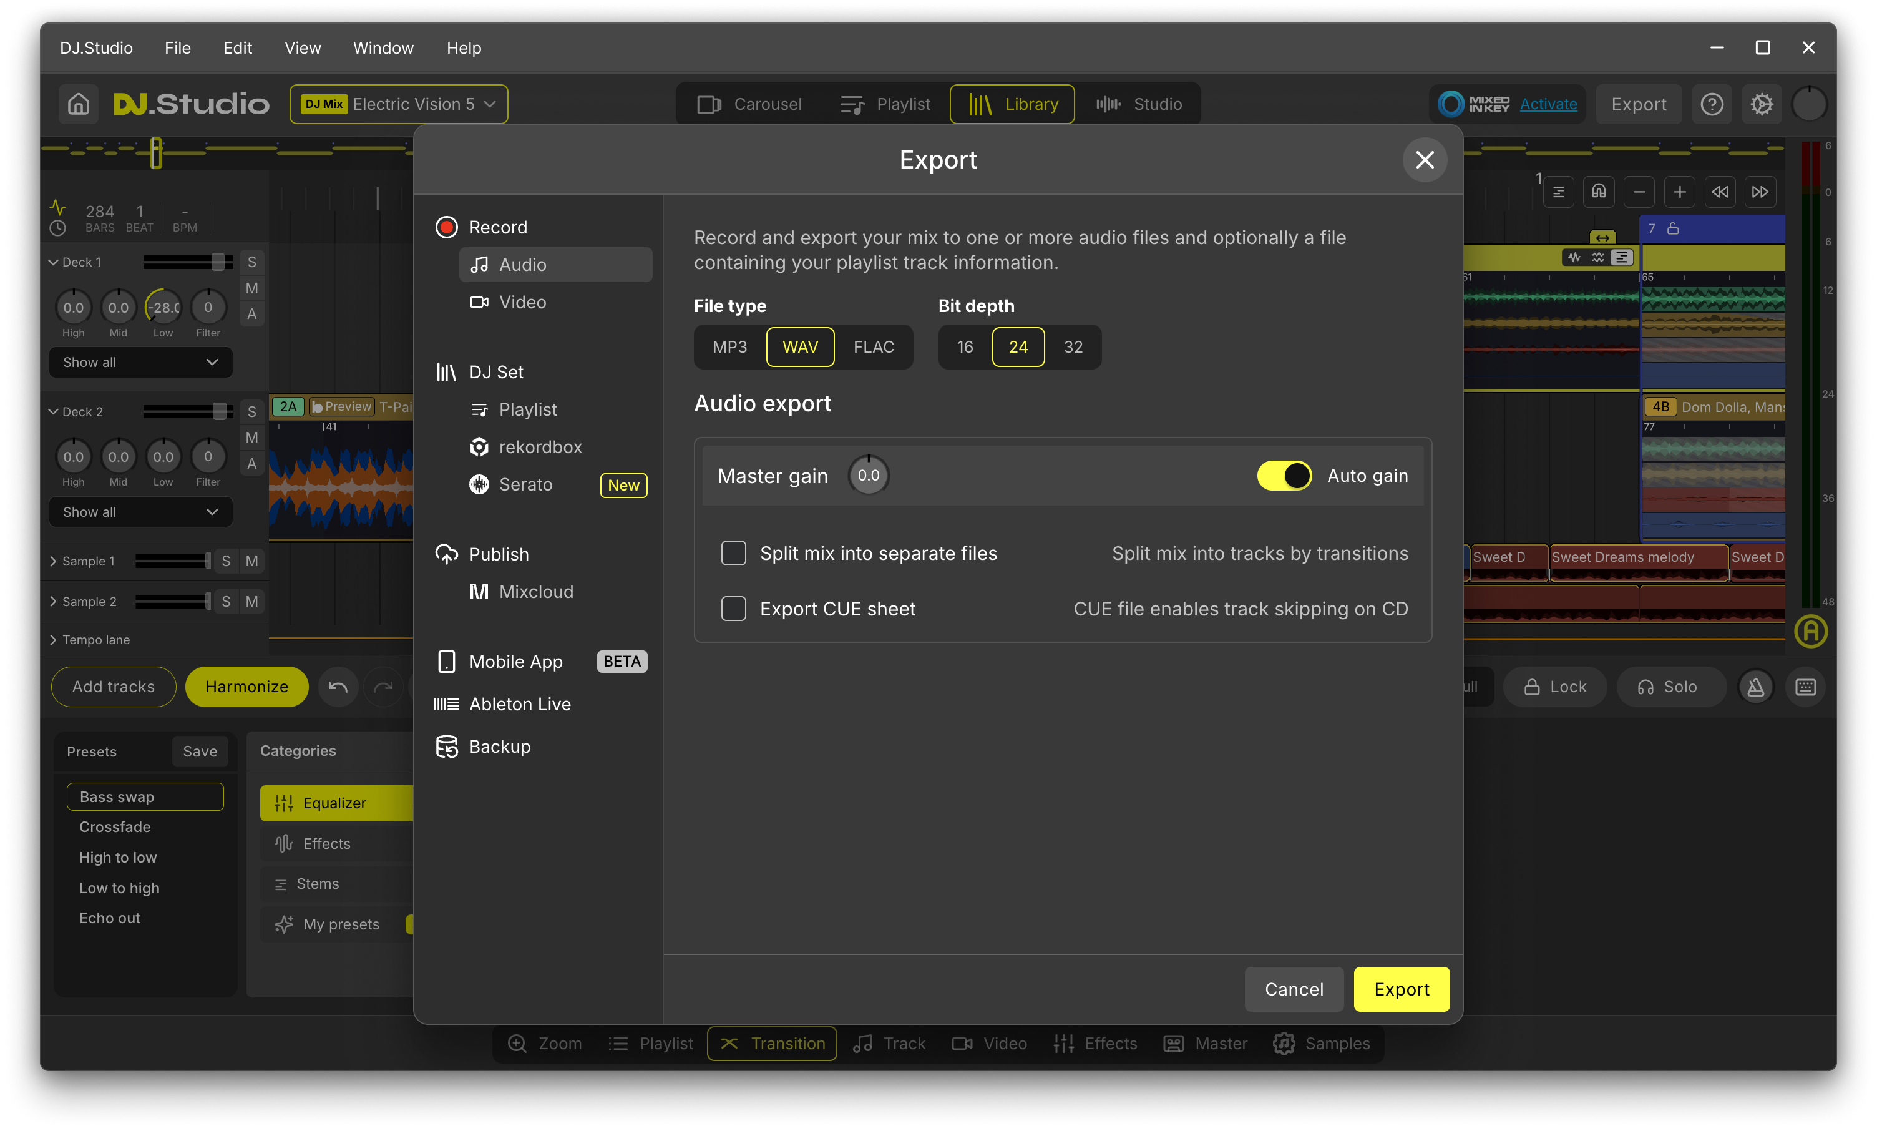Open the Mobile App beta export
This screenshot has width=1877, height=1131.
click(515, 661)
